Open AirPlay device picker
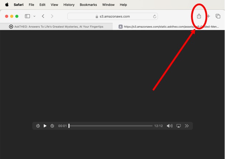 (x=179, y=126)
